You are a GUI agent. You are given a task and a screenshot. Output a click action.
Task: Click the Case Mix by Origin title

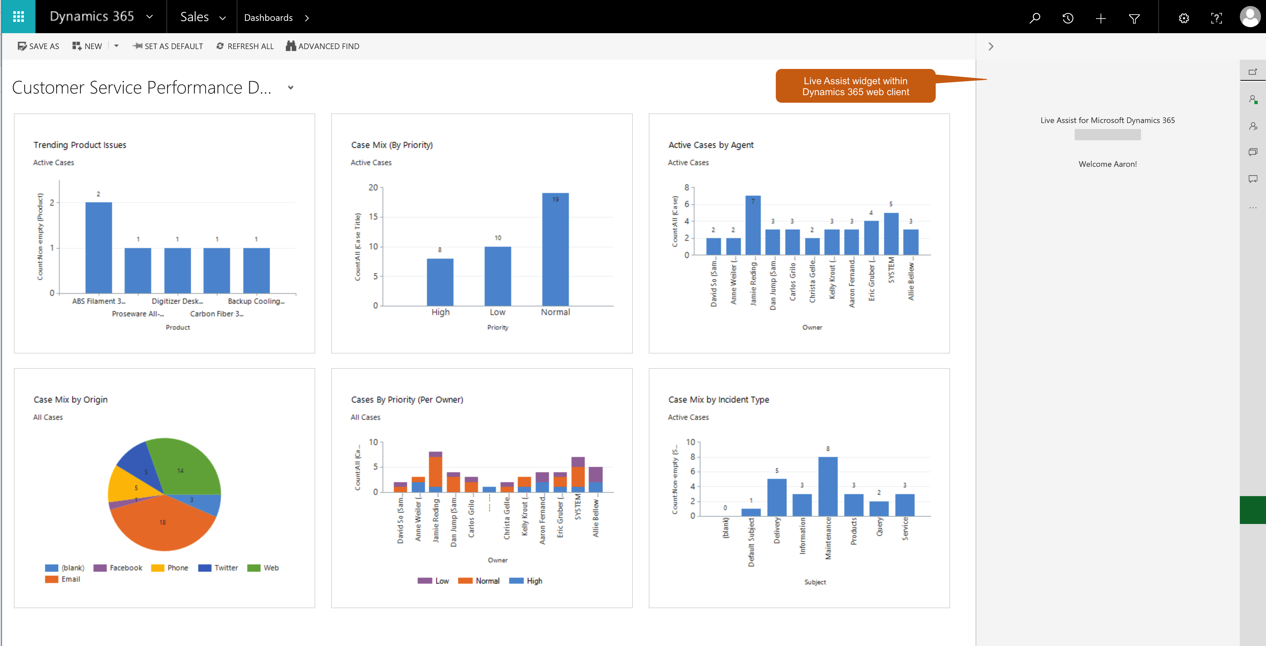[70, 400]
